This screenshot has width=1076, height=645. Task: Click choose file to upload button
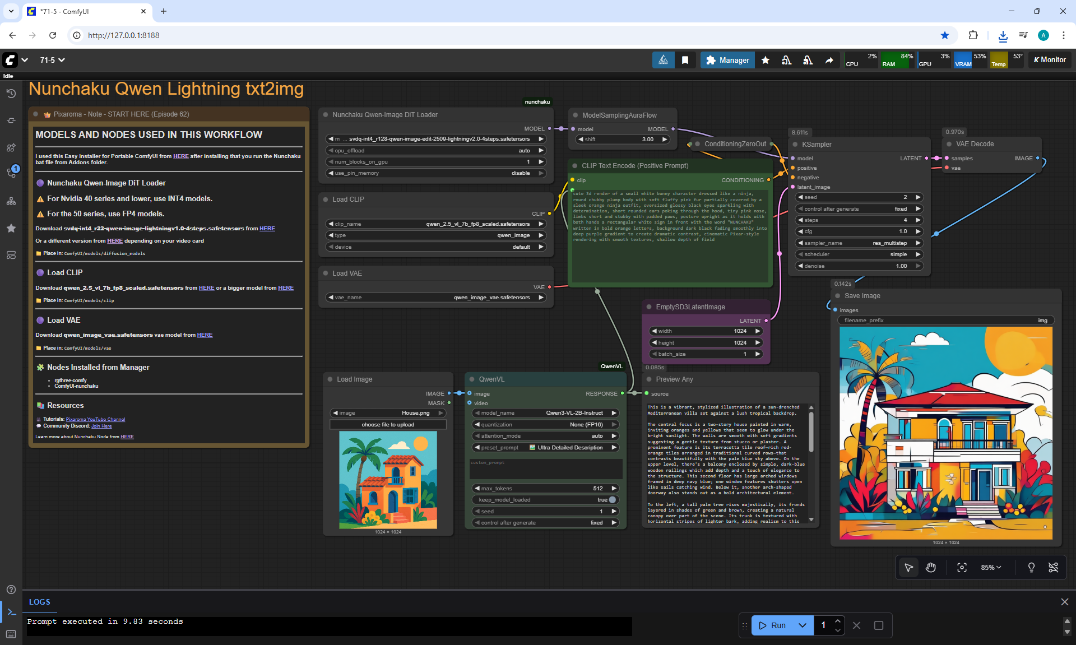coord(388,425)
